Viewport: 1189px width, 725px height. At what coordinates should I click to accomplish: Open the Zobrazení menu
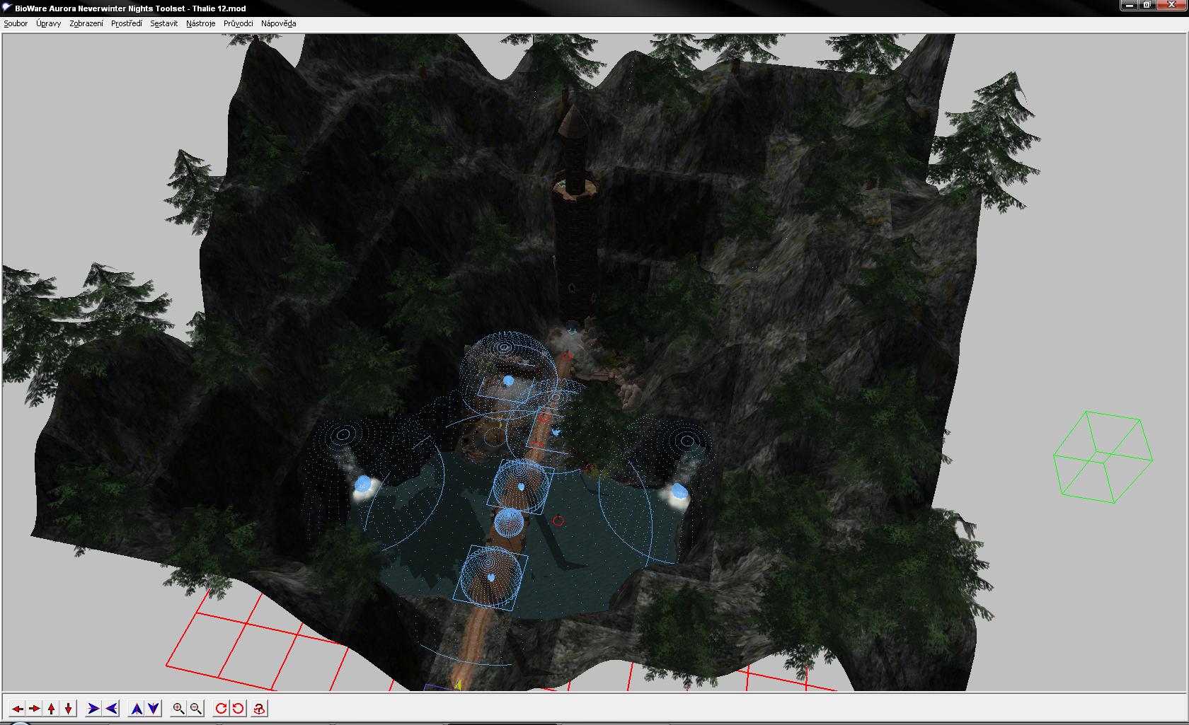click(86, 23)
